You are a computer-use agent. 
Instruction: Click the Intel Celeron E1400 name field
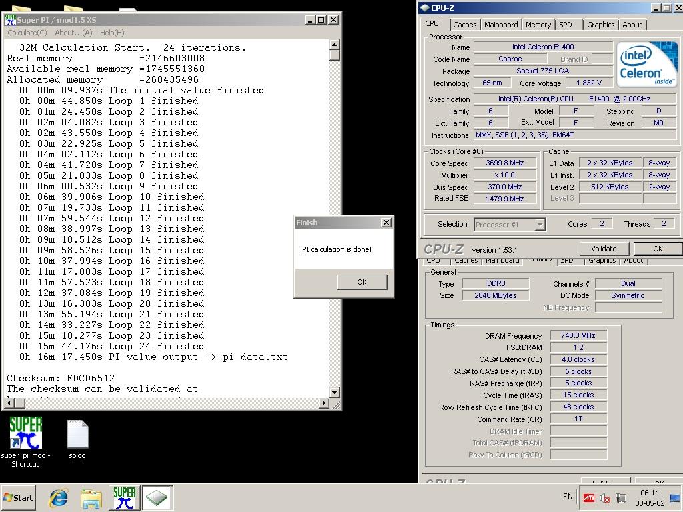pos(543,47)
